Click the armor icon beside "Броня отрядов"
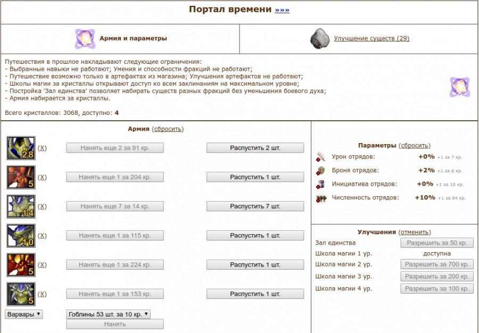Viewport: 479px width, 333px height. [321, 170]
